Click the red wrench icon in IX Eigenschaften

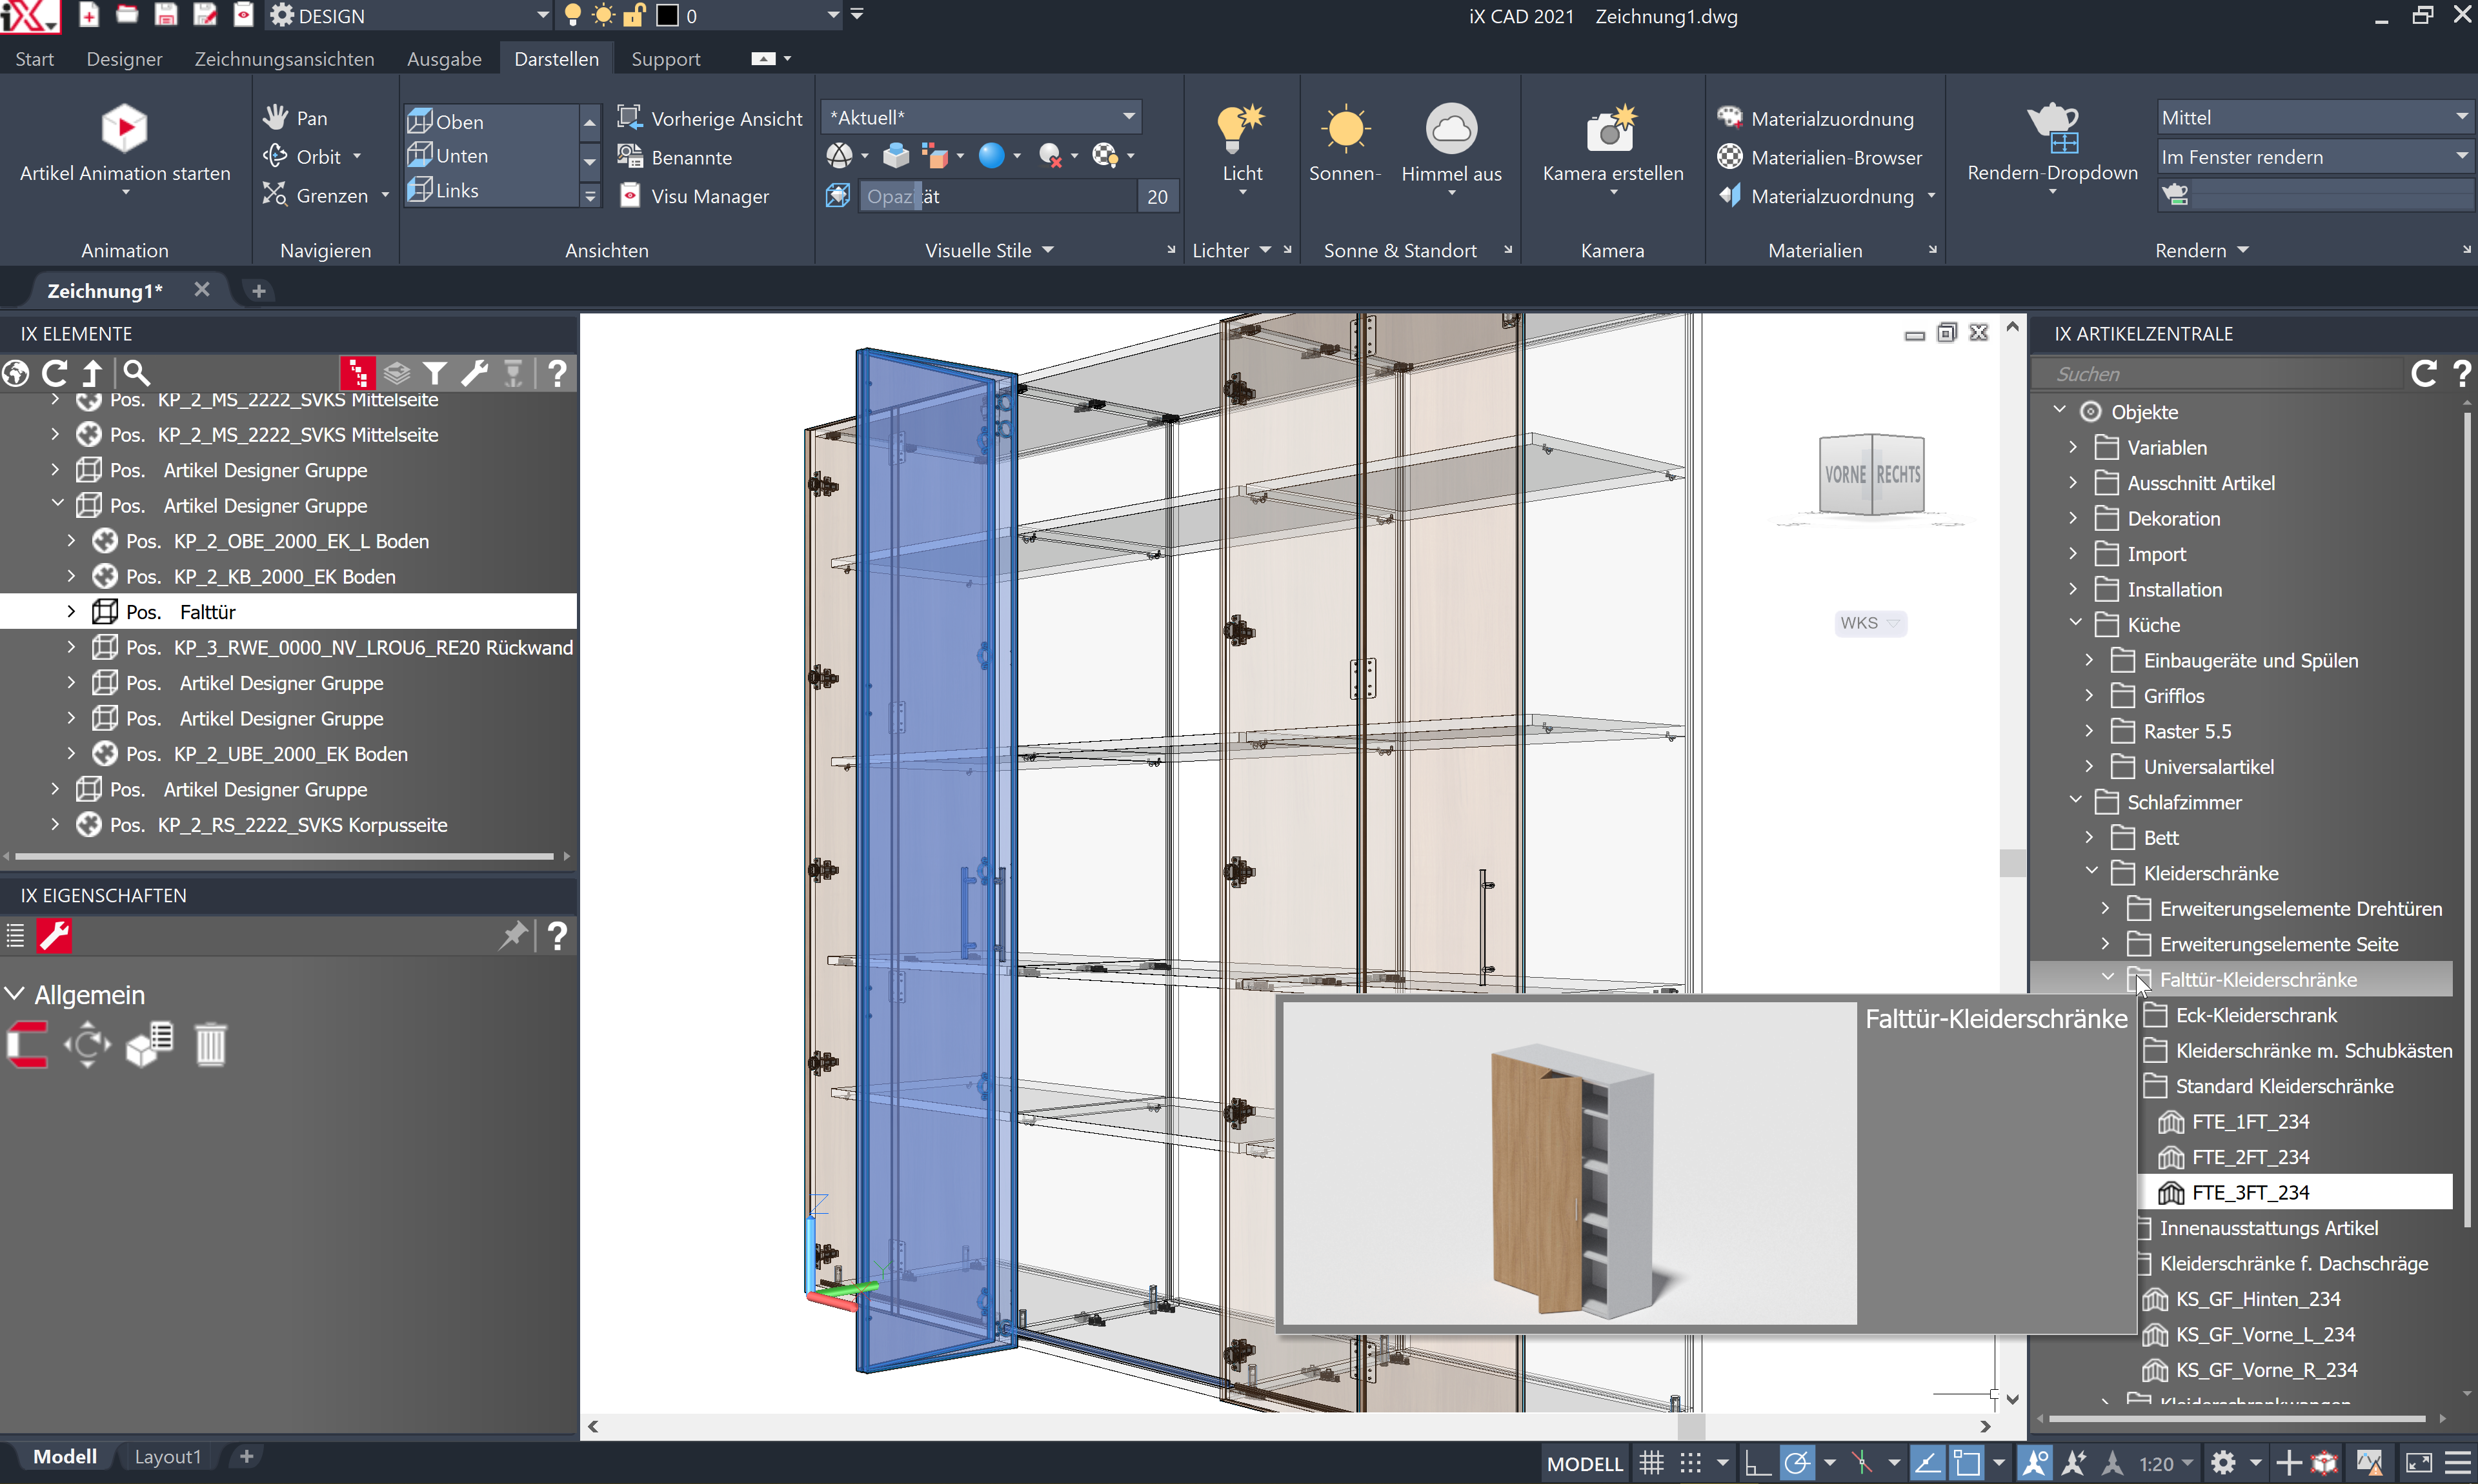click(54, 936)
